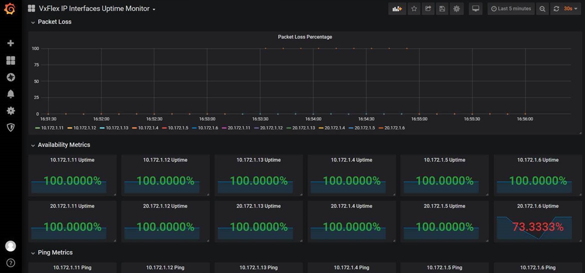
Task: Open Configuration via the sidebar gear icon
Action: tap(11, 110)
